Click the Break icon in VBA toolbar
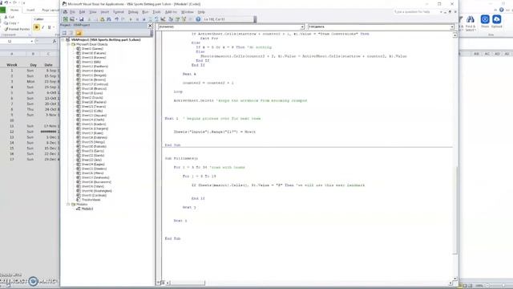The width and height of the screenshot is (513, 289). click(137, 19)
